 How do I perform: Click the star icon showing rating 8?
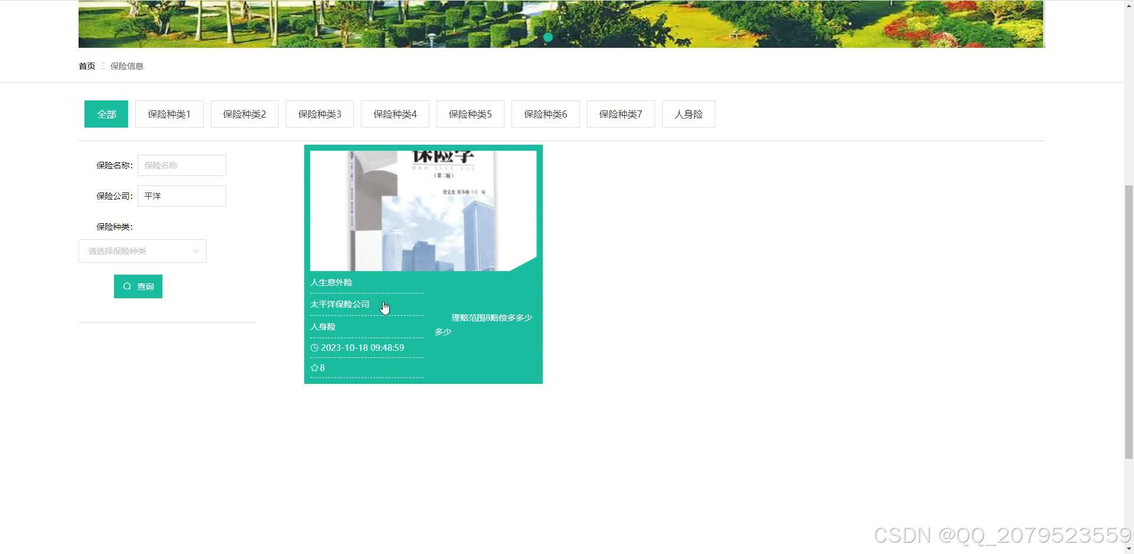314,367
